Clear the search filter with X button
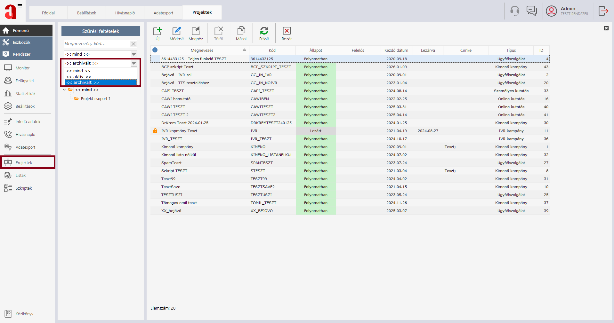This screenshot has width=614, height=323. (x=133, y=44)
